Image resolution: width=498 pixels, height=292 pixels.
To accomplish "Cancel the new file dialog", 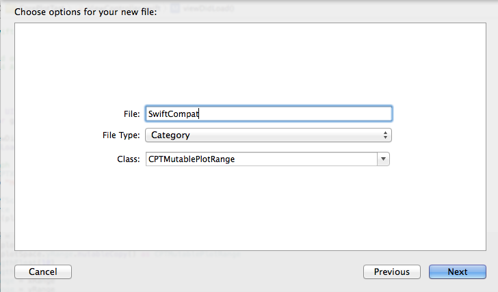I will point(42,271).
